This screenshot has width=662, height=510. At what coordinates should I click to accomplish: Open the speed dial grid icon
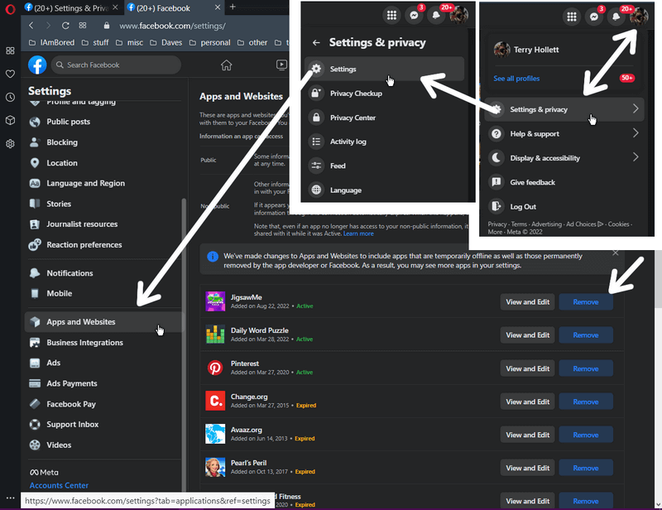[x=83, y=26]
